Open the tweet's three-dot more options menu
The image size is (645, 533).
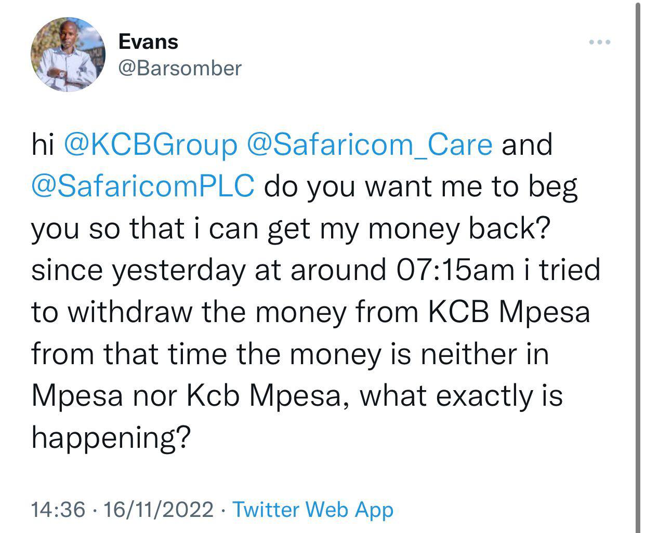coord(599,42)
